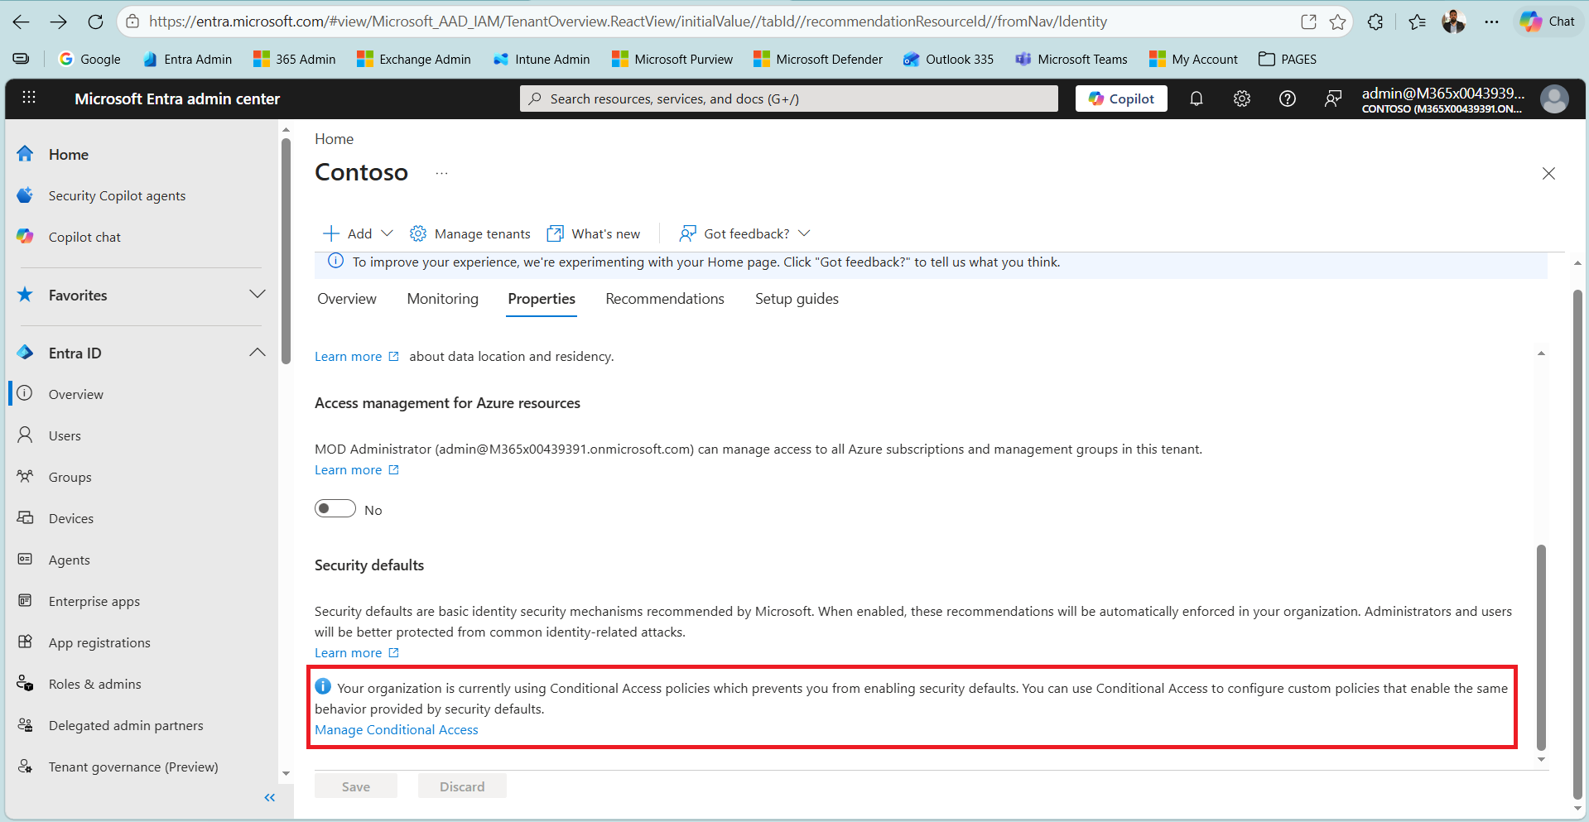Open the Microsoft Defender bookmark
Image resolution: width=1589 pixels, height=822 pixels.
tap(818, 59)
